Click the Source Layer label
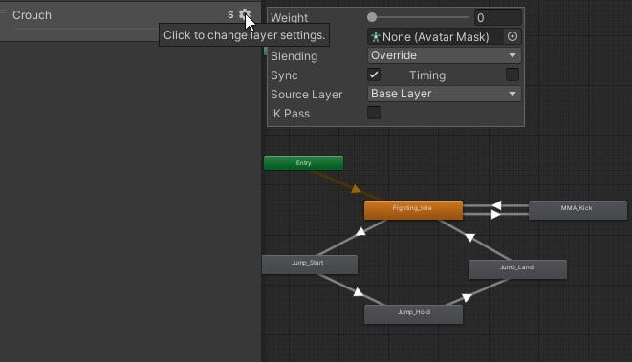The image size is (632, 362). tap(306, 95)
